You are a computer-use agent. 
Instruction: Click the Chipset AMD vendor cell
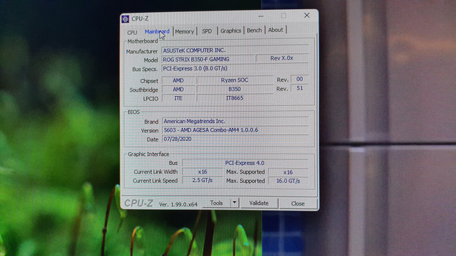coord(178,80)
